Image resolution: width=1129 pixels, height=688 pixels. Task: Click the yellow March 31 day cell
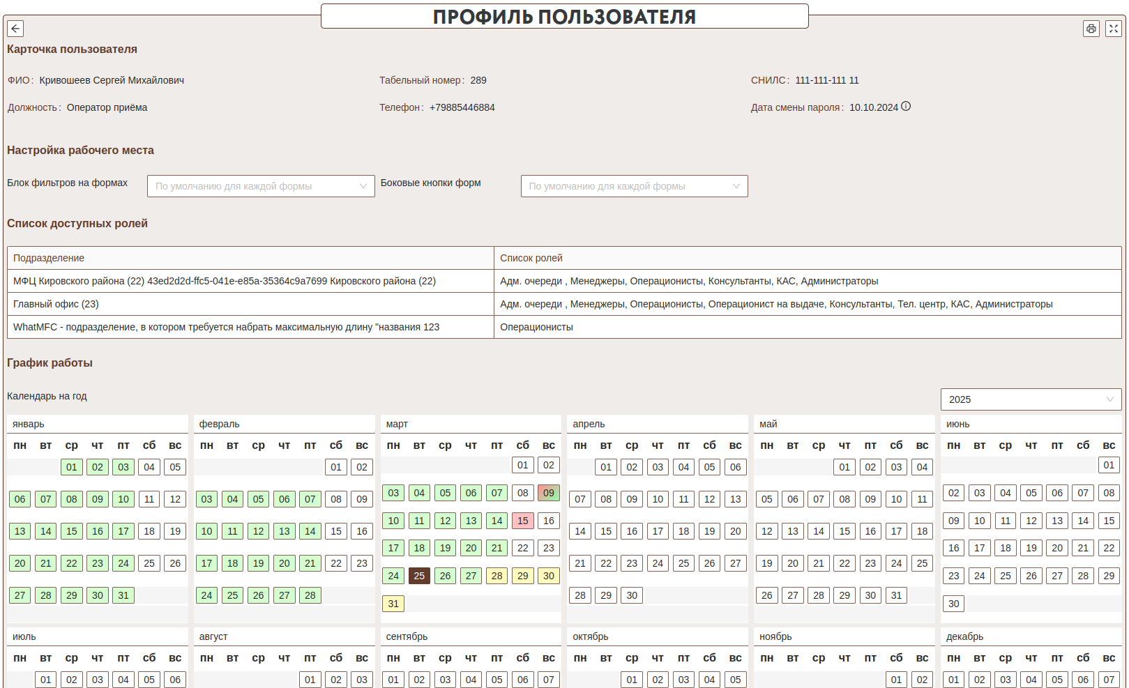coord(393,604)
